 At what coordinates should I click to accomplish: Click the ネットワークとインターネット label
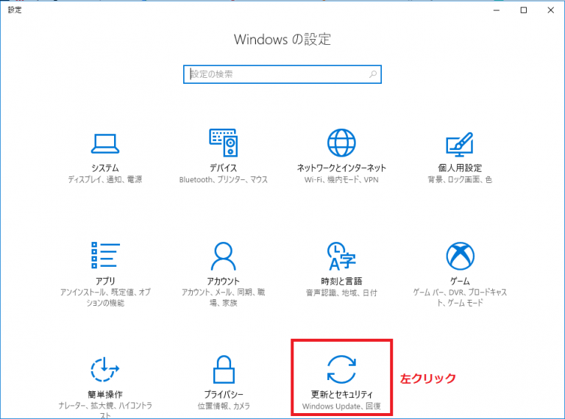[341, 168]
